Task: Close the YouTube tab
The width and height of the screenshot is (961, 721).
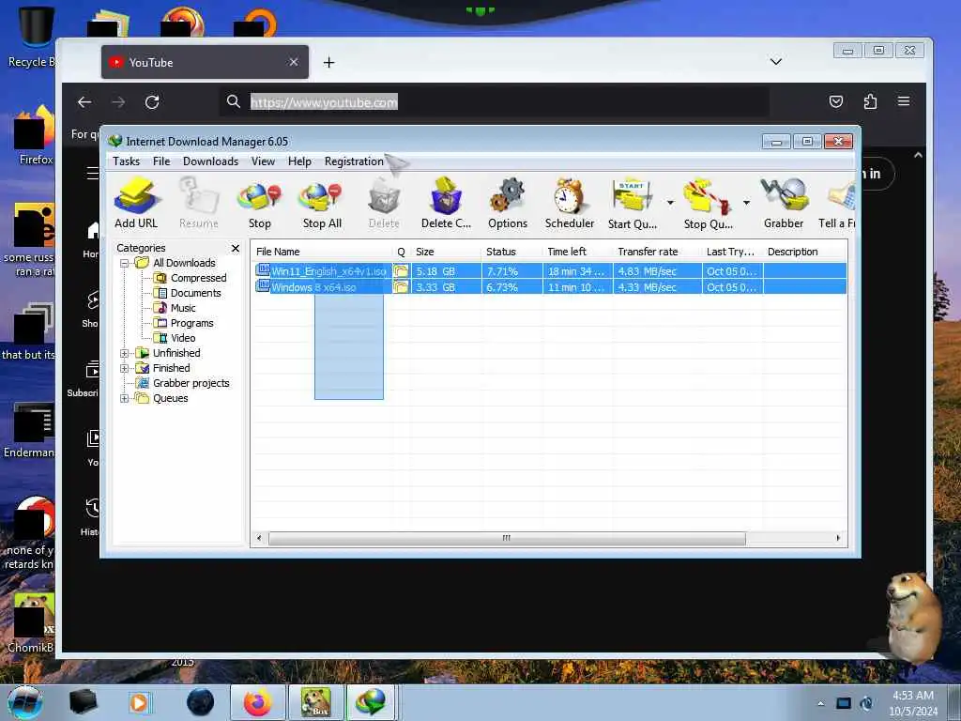Action: tap(294, 62)
